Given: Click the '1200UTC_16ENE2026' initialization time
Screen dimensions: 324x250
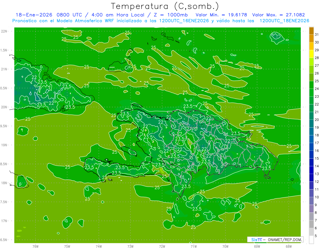Looking at the screenshot, I should click(x=184, y=21).
